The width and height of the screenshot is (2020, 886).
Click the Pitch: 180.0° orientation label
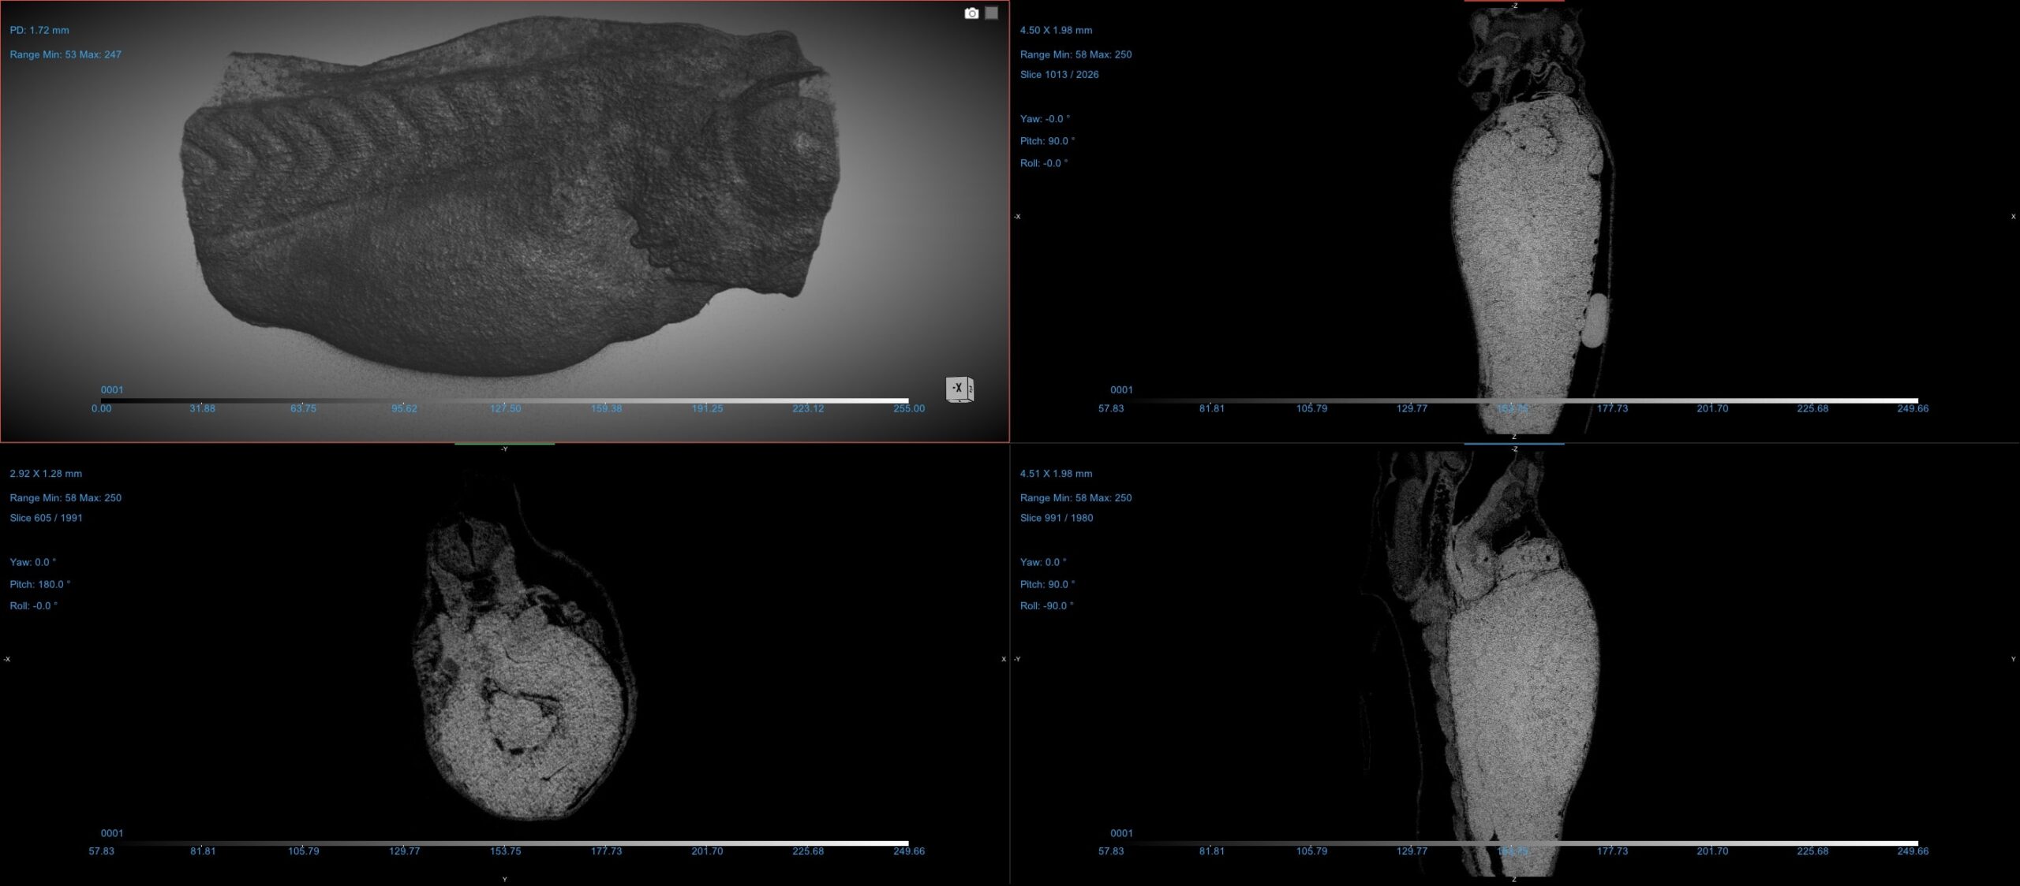[x=39, y=584]
